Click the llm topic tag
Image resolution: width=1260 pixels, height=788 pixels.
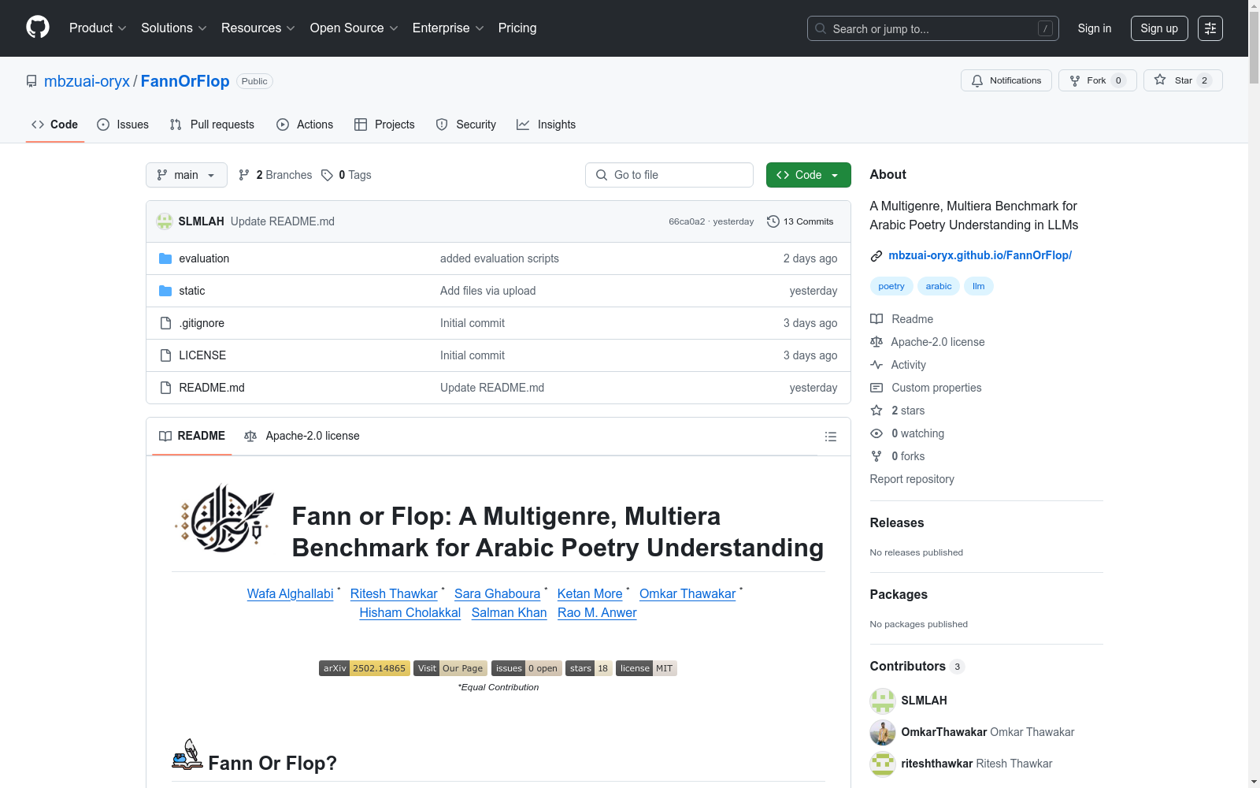979,286
